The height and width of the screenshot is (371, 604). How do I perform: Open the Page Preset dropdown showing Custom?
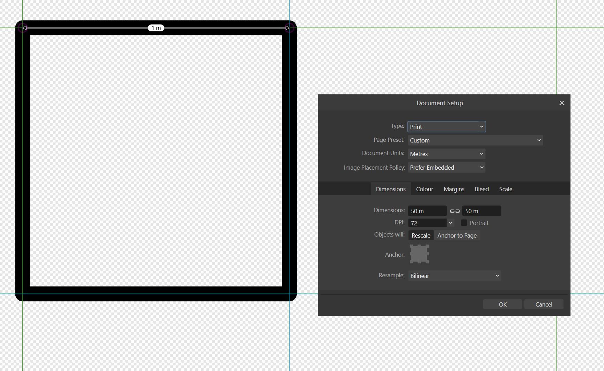click(x=475, y=140)
